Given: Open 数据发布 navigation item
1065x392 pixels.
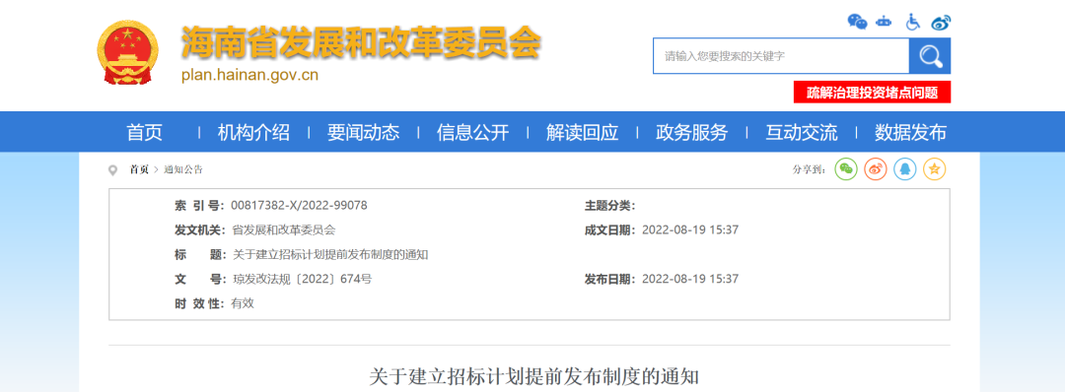Looking at the screenshot, I should 911,132.
